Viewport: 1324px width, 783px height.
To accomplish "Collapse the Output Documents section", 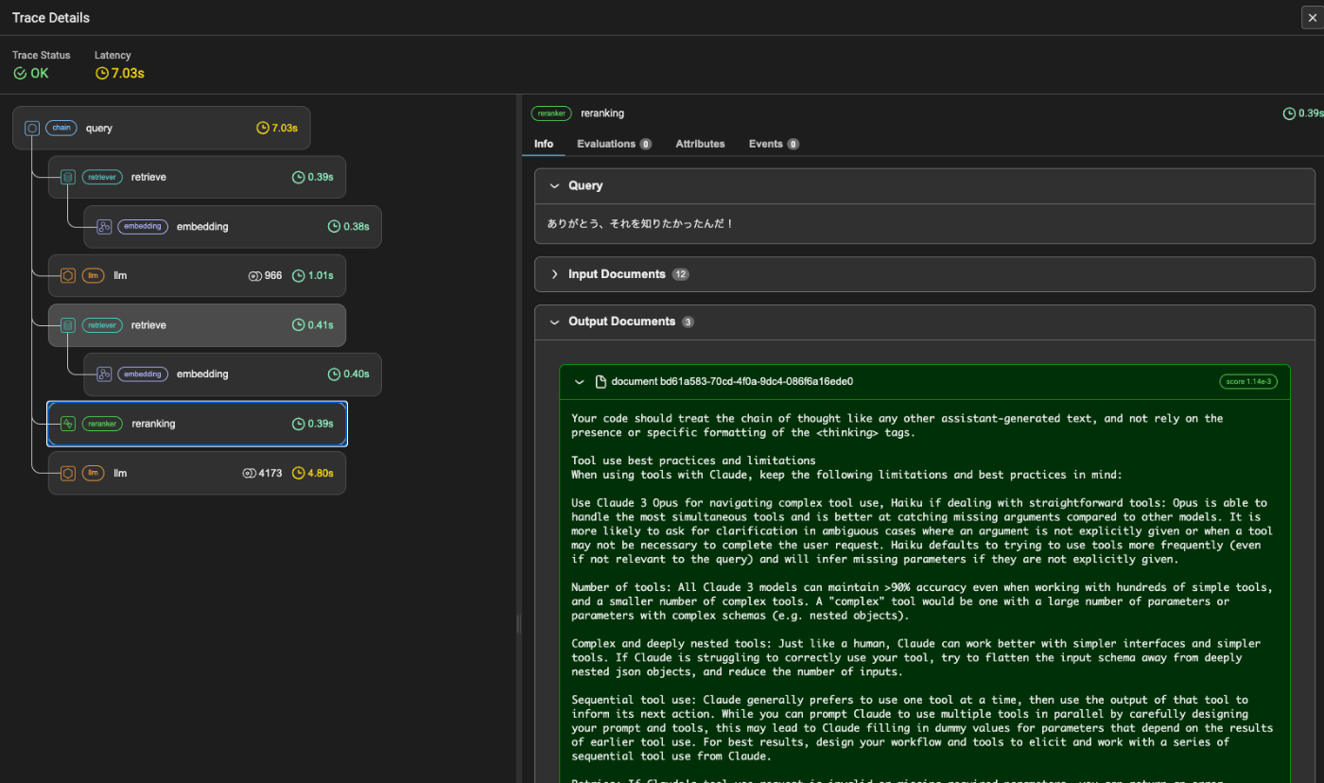I will click(x=555, y=322).
